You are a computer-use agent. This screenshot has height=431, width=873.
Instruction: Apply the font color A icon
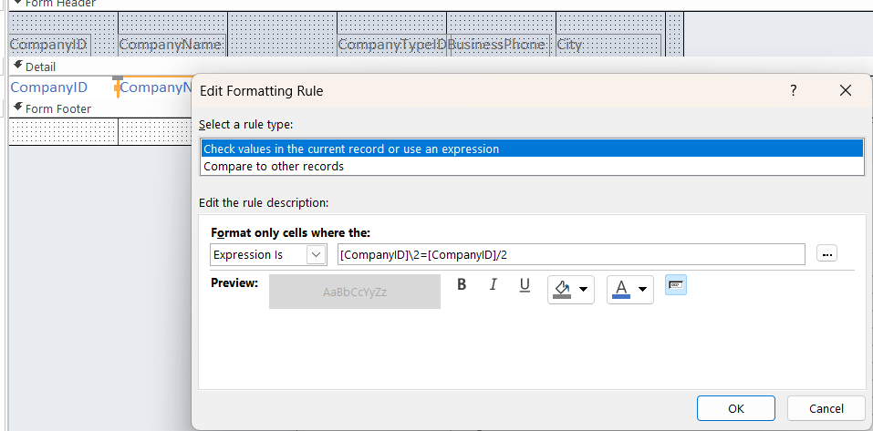click(622, 290)
